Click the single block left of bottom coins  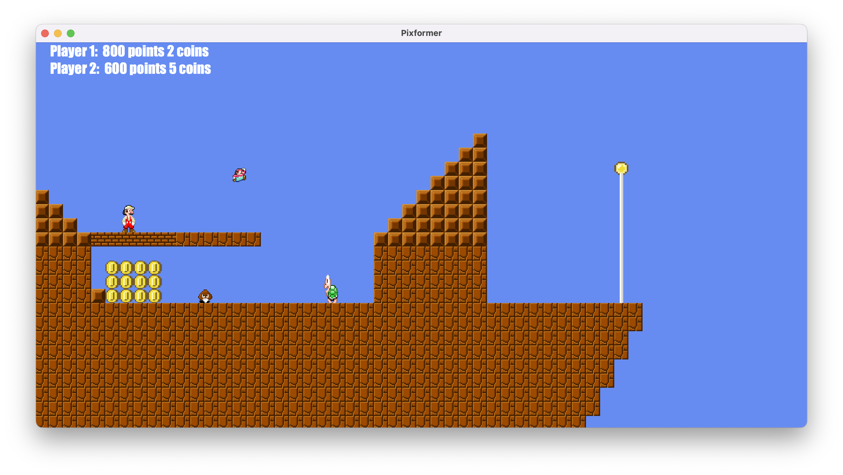click(98, 296)
